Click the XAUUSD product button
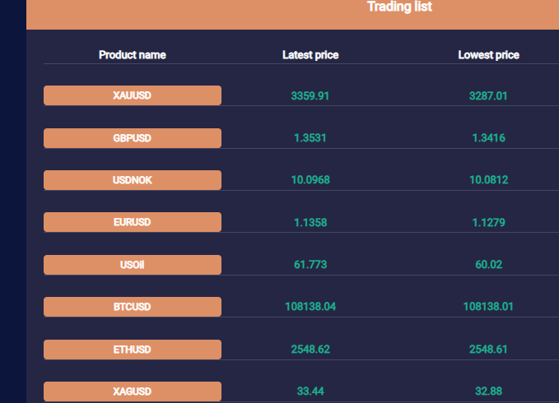This screenshot has width=559, height=403. [132, 95]
